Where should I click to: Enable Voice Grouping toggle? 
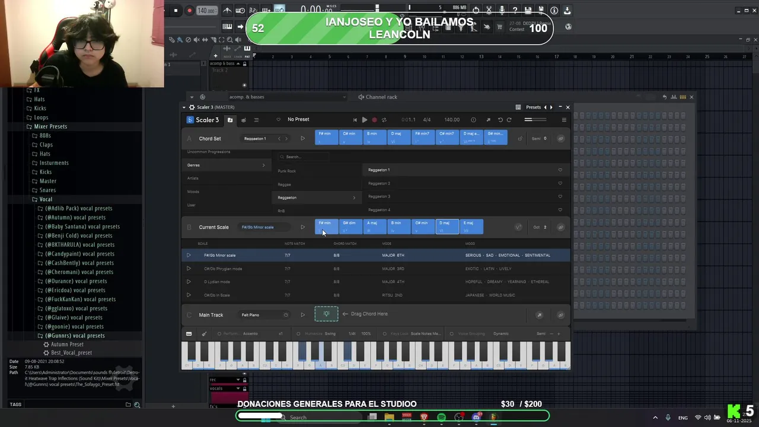[452, 334]
